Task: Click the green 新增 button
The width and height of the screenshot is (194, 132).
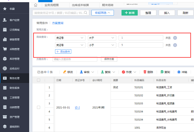Action: 129,13
